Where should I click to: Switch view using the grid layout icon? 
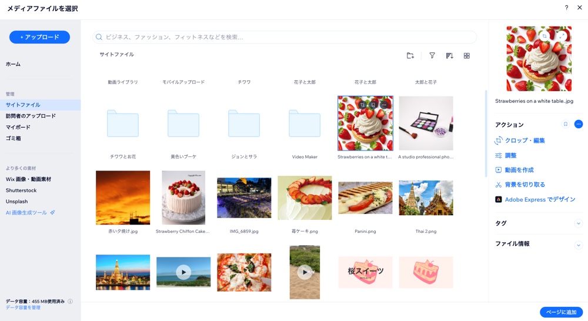[466, 55]
